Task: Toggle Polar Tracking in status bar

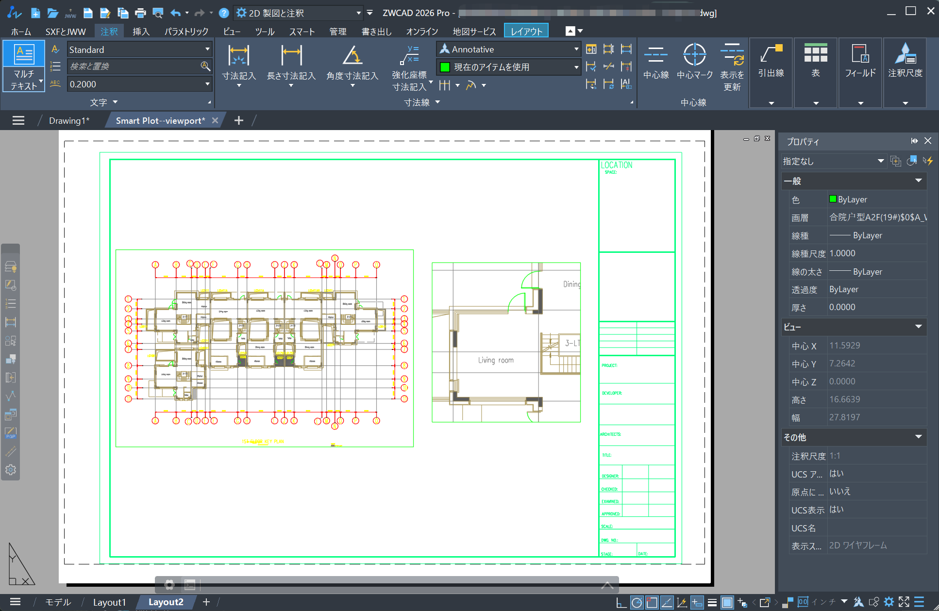Action: pos(637,602)
